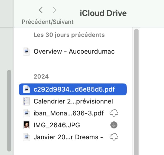Click the Précédent back chevron
164x155 pixels.
(41, 10)
